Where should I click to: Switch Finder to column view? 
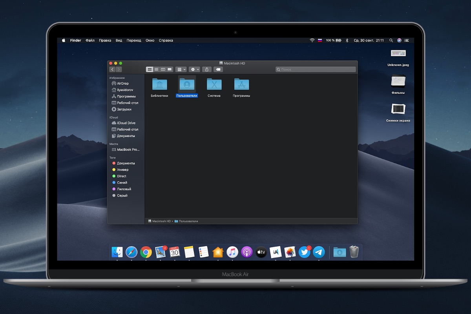pyautogui.click(x=163, y=69)
